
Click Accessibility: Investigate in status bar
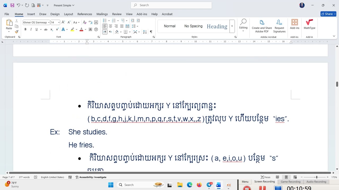(91, 177)
